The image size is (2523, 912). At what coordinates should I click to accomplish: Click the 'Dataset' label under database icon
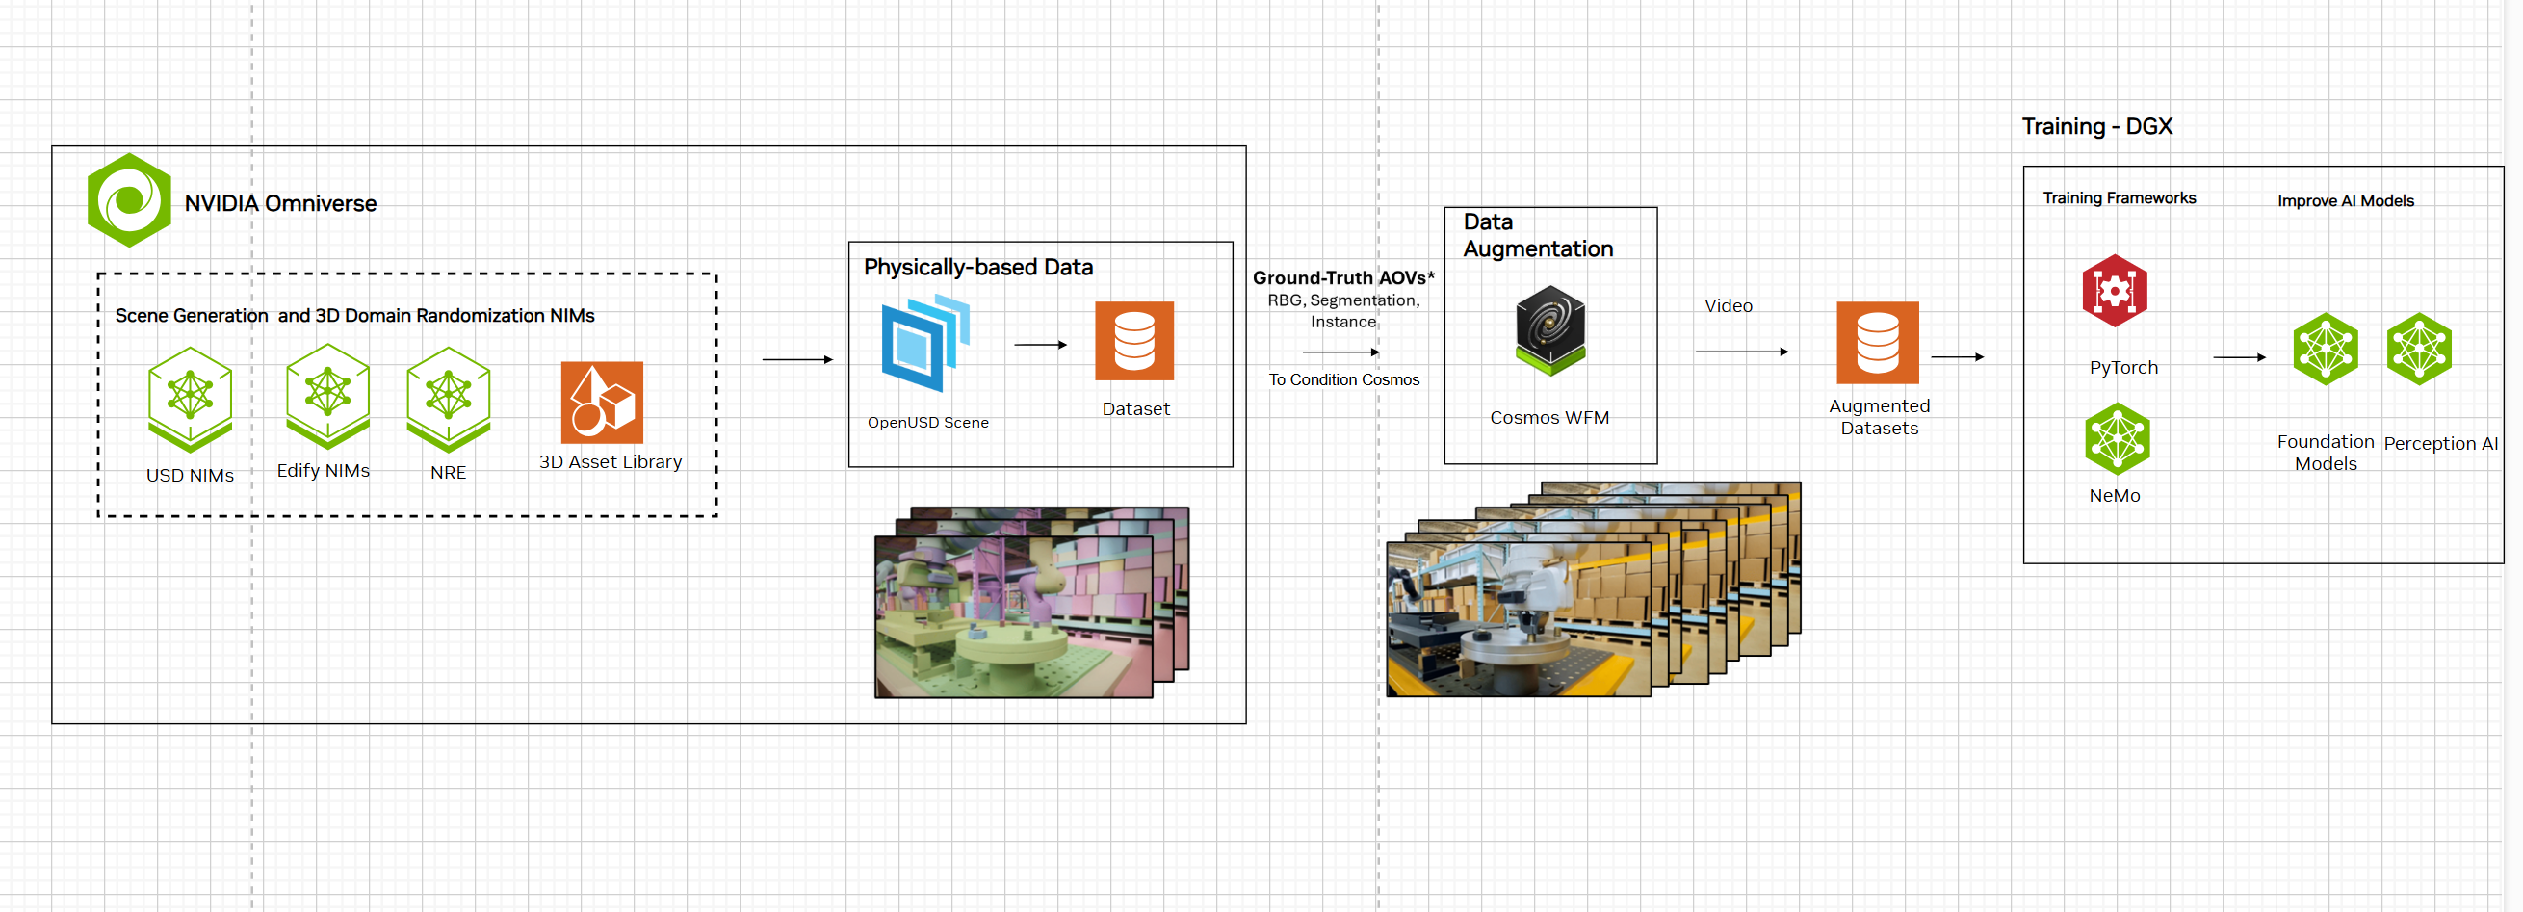click(1135, 408)
